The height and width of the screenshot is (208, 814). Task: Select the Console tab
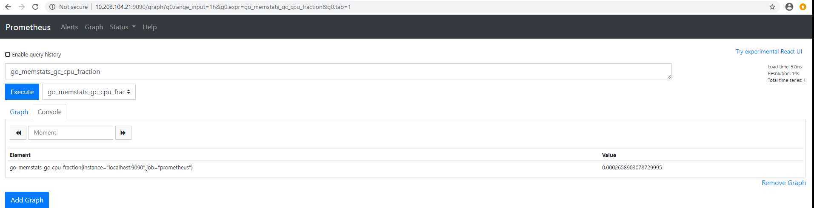point(49,112)
